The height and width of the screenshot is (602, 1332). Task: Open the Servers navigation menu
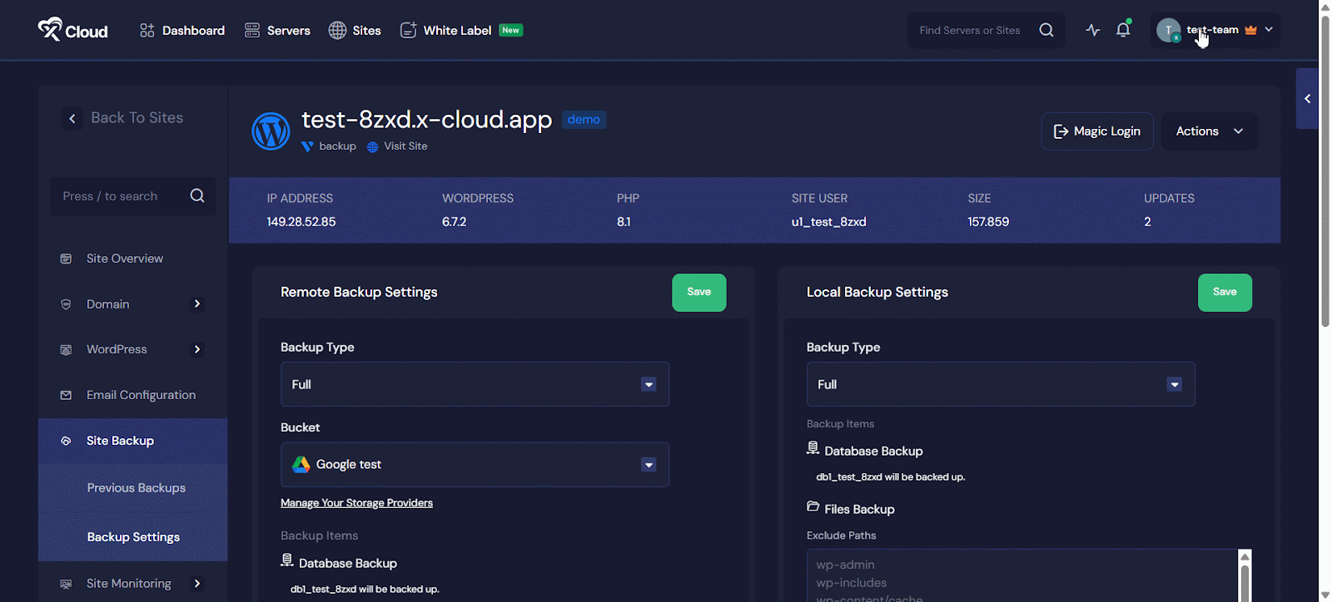pyautogui.click(x=277, y=31)
